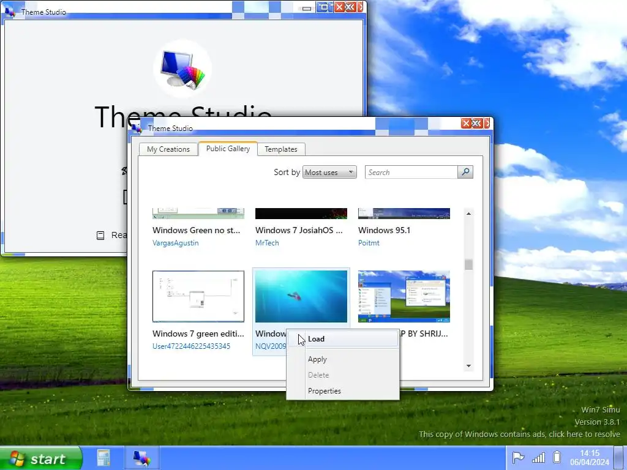Click Theme Studio taskbar icon
Screen dimensions: 627x470
pos(141,458)
